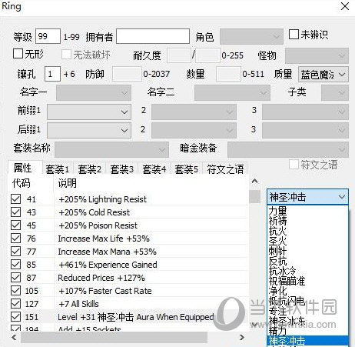Select the 'Increase Max Mana +53%' row
This screenshot has width=355, height=347.
128,252
